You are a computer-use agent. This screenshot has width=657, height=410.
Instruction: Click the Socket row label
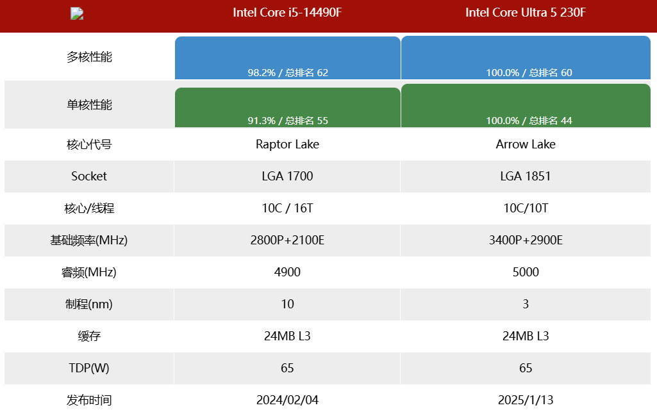(x=89, y=176)
